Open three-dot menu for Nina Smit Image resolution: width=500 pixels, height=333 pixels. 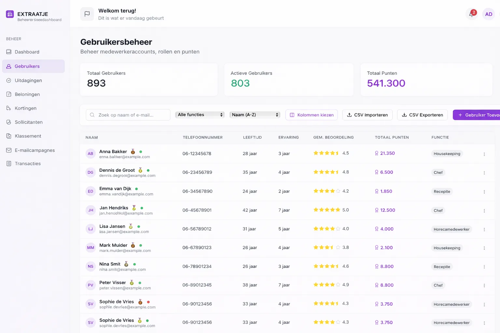[484, 267]
